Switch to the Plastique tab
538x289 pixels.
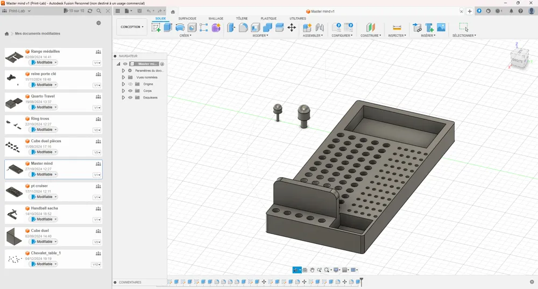pyautogui.click(x=268, y=18)
